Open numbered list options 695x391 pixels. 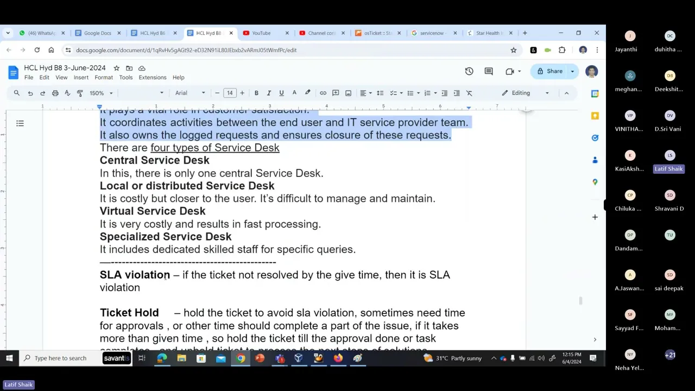[431, 93]
